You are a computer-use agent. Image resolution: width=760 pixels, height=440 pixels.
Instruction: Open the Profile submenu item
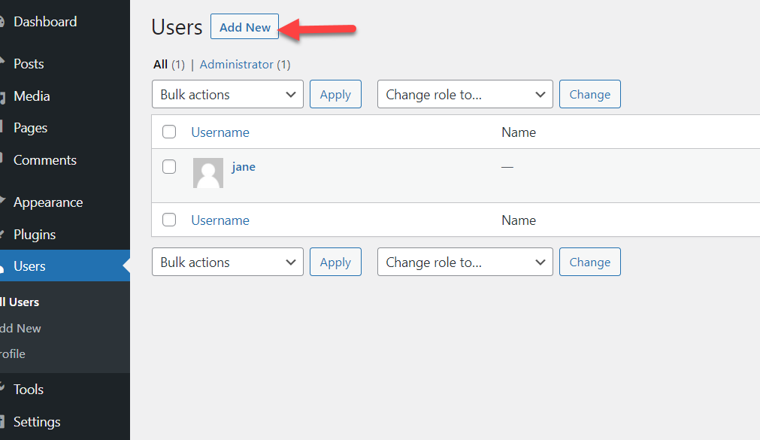[x=13, y=354]
